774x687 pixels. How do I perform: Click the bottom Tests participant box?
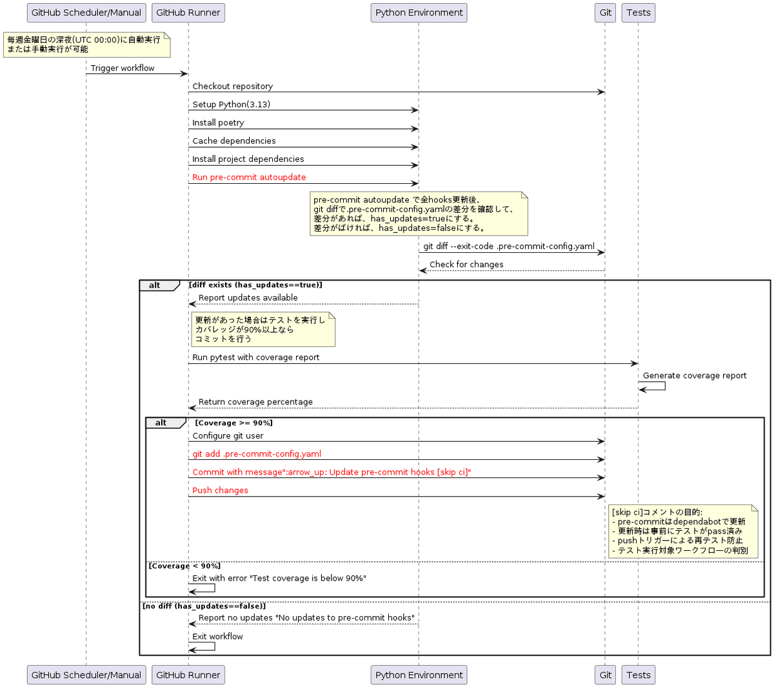pyautogui.click(x=638, y=675)
